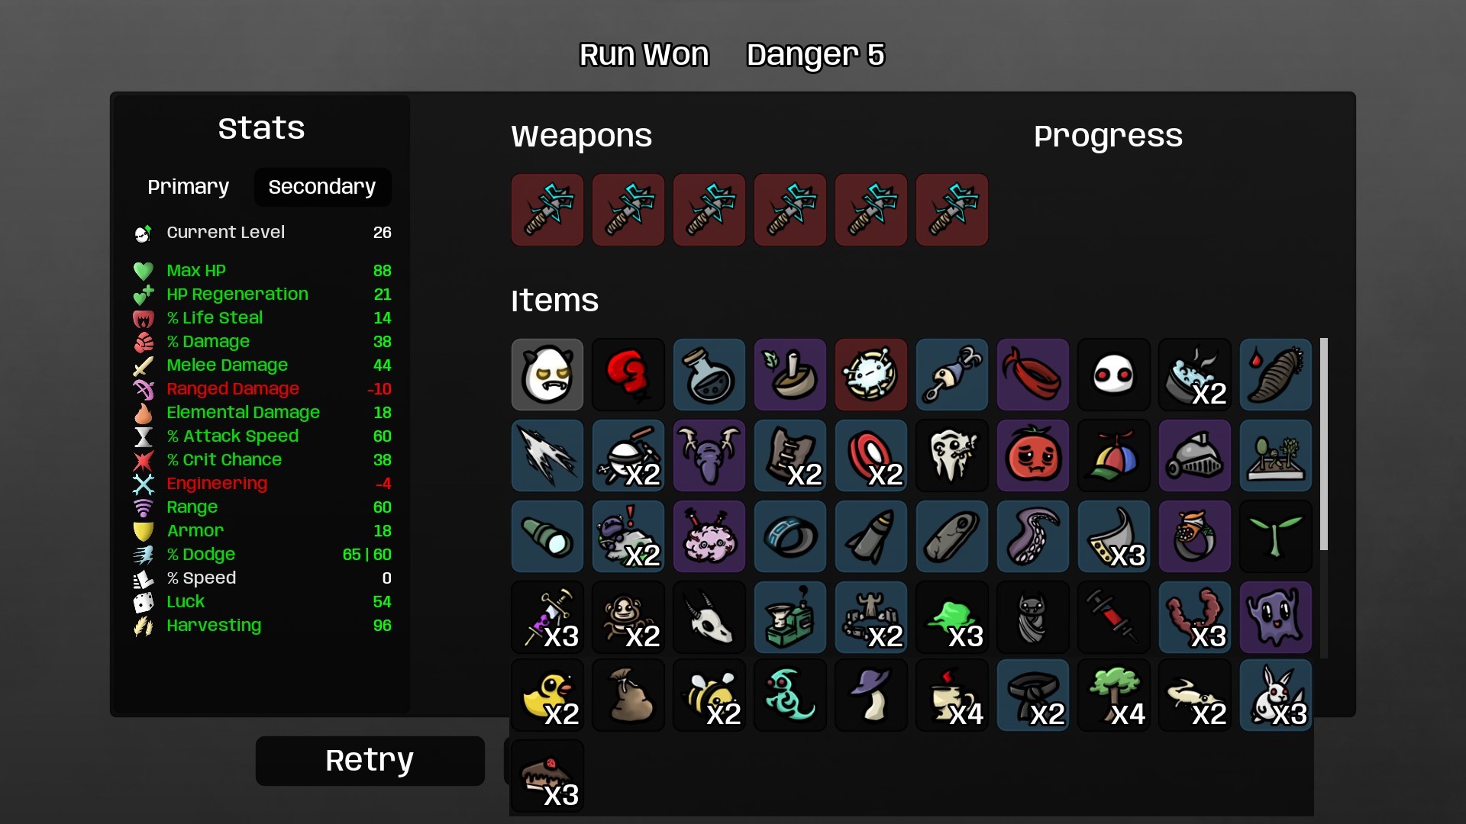Click the red boxing glove item
This screenshot has height=824, width=1466.
click(x=628, y=375)
